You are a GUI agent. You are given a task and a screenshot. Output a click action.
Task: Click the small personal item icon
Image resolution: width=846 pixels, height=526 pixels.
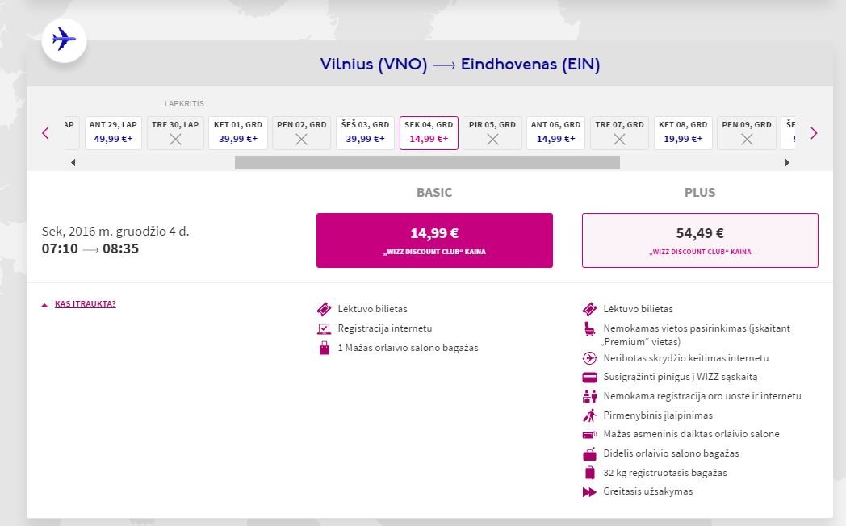tap(590, 434)
